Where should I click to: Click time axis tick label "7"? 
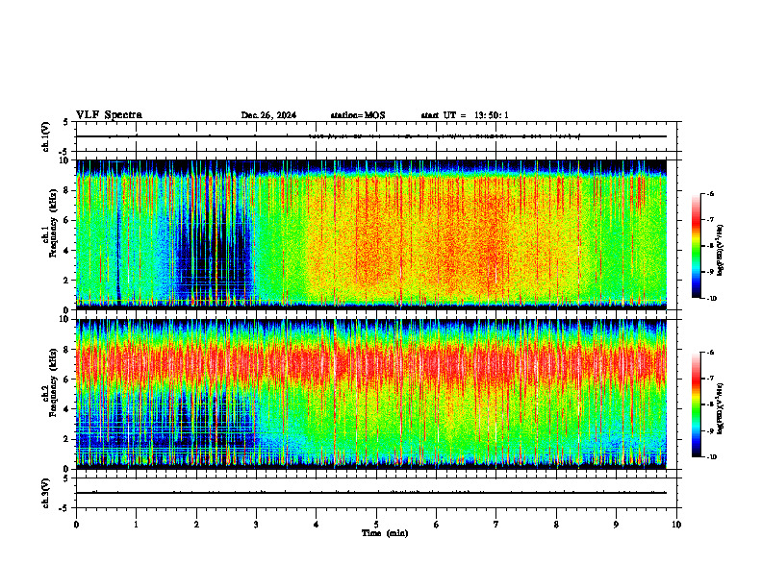point(496,525)
